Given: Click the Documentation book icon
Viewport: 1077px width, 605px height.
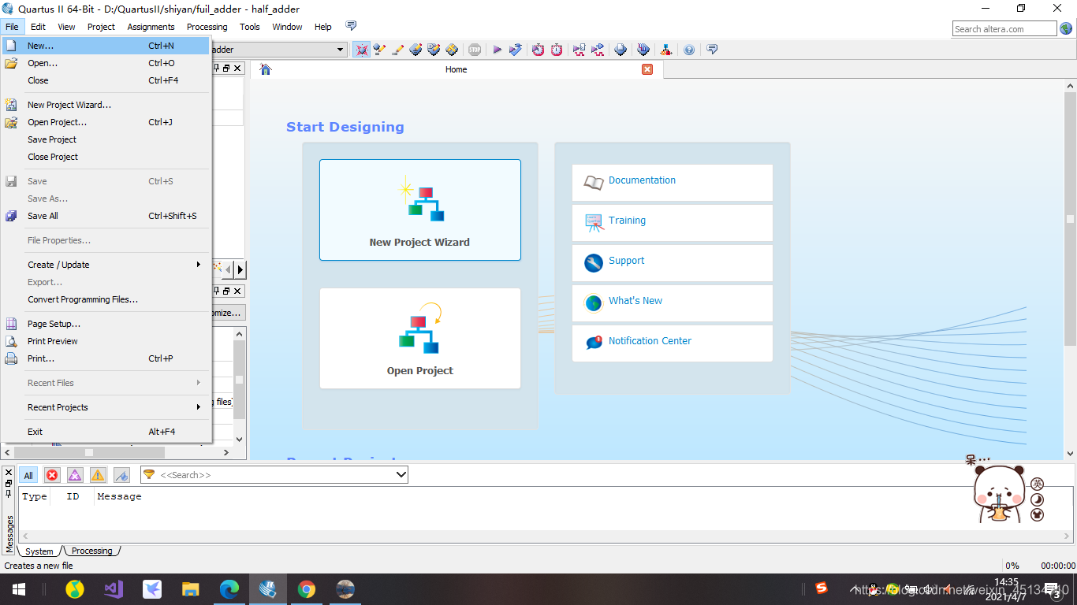Looking at the screenshot, I should [x=594, y=183].
